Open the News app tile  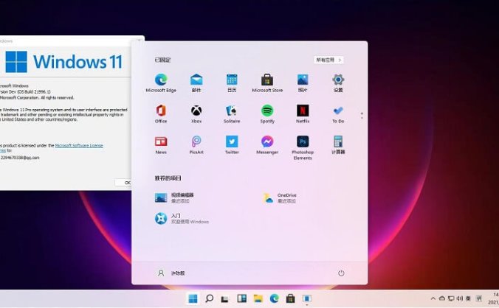[x=161, y=145]
